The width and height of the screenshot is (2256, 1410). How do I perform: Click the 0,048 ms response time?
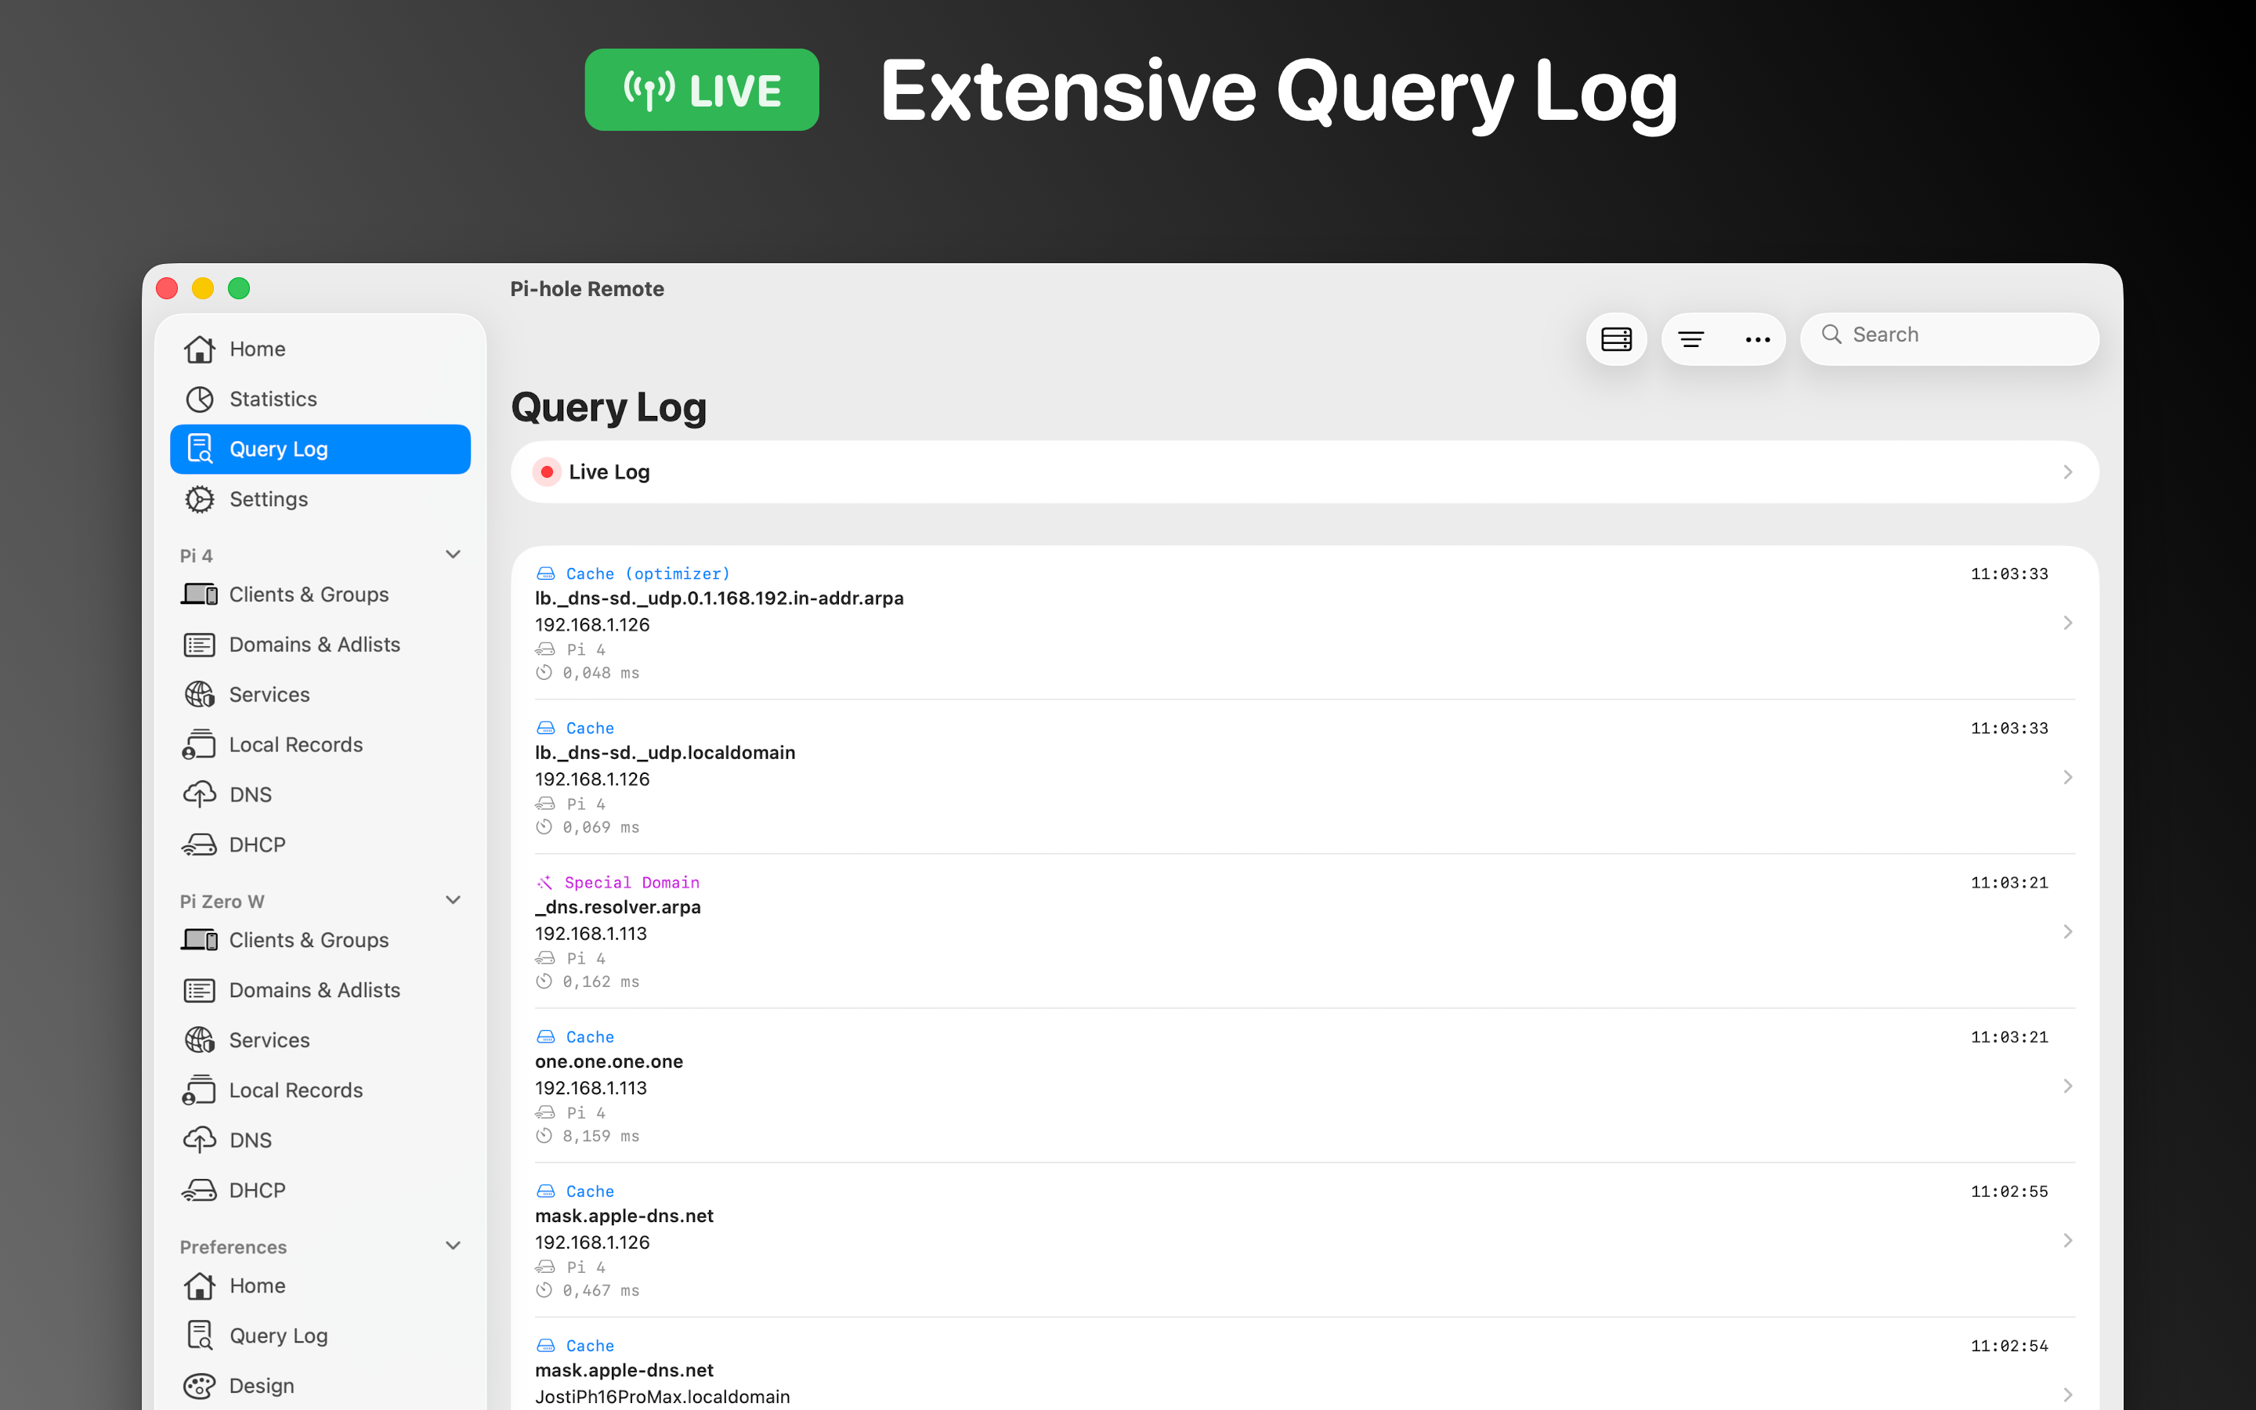click(x=602, y=672)
